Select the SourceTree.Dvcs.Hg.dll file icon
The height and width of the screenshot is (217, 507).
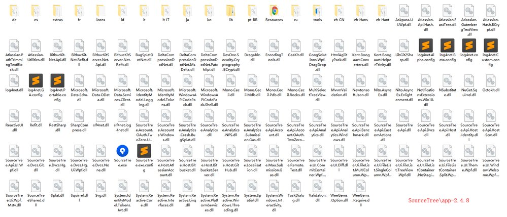[x=57, y=151]
